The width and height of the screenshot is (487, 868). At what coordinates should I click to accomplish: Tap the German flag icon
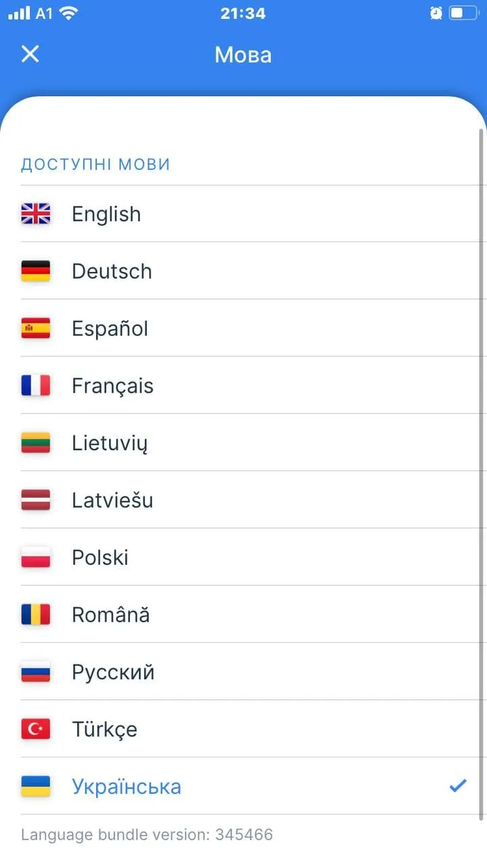coord(36,271)
